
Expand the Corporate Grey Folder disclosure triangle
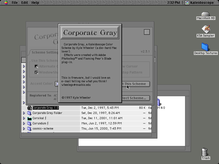click(24, 113)
